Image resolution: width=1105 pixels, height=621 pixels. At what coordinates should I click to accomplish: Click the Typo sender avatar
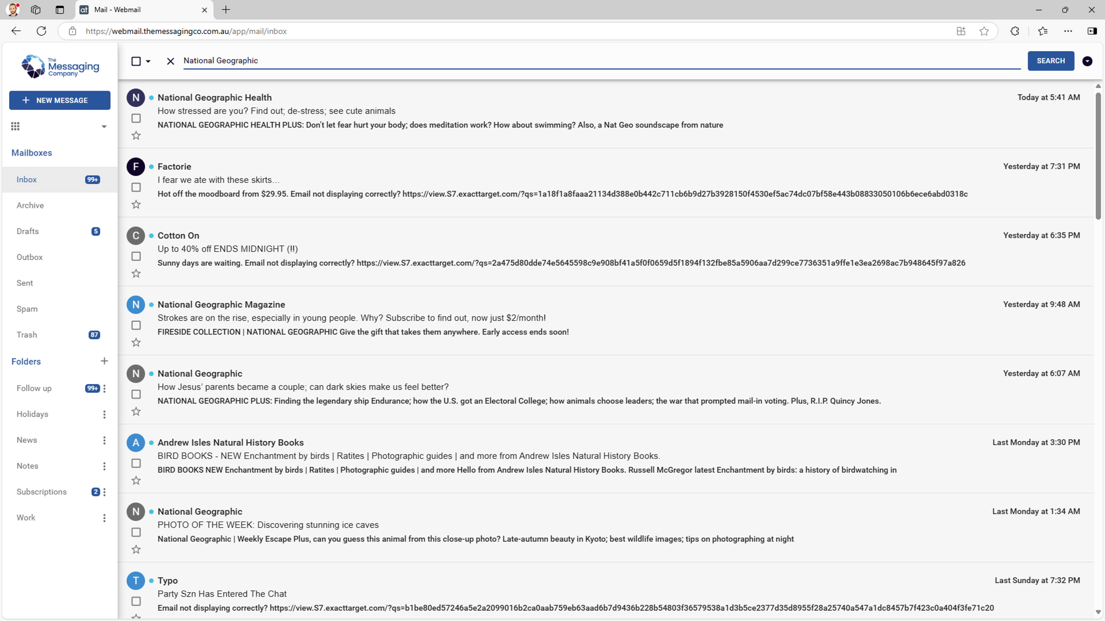point(136,581)
